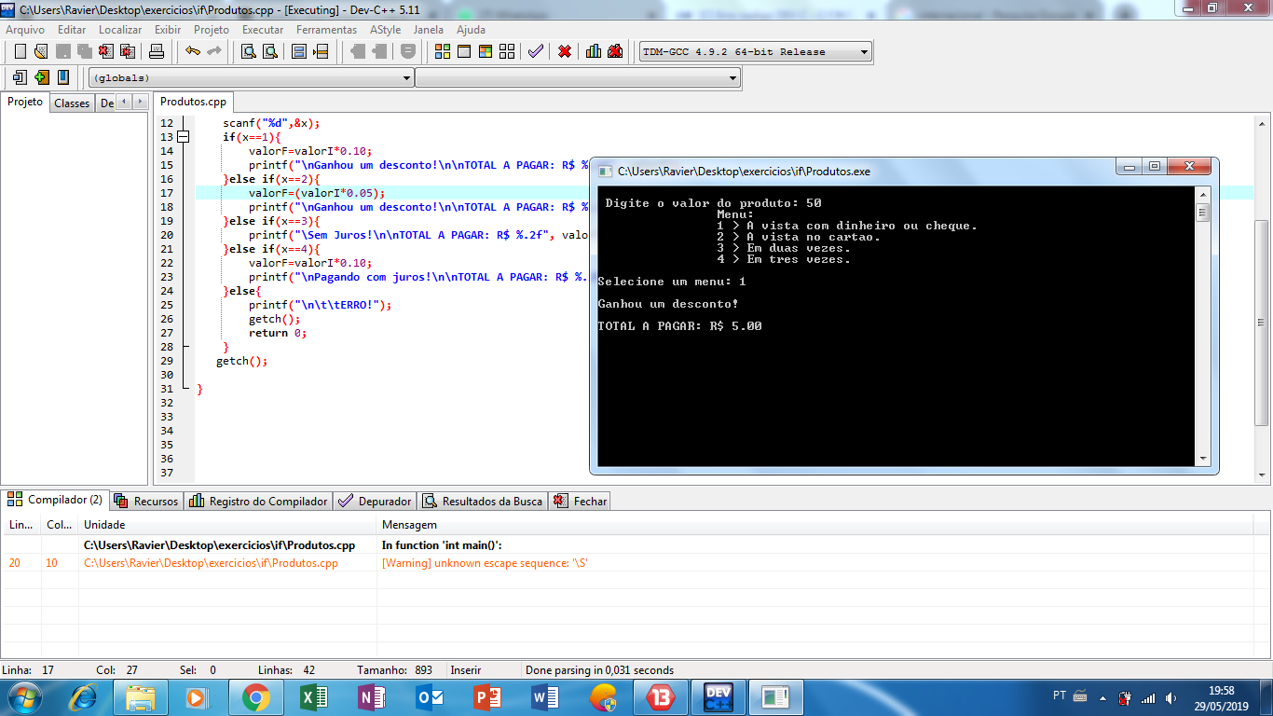Click the Go to Function toolbar icon

(x=299, y=51)
